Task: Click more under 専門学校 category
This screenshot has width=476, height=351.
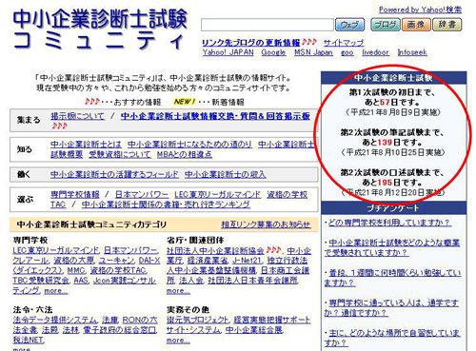Action: tap(56, 291)
